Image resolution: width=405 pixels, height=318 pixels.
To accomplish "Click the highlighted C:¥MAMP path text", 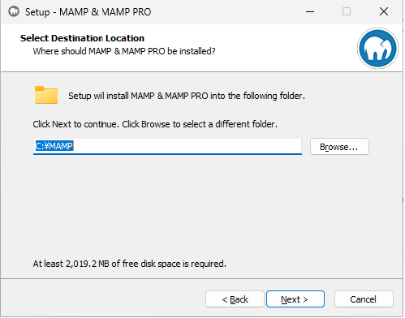I will 54,146.
